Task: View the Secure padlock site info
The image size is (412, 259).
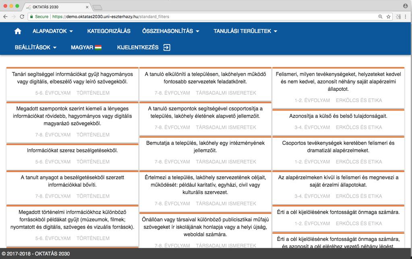Action: [x=39, y=16]
